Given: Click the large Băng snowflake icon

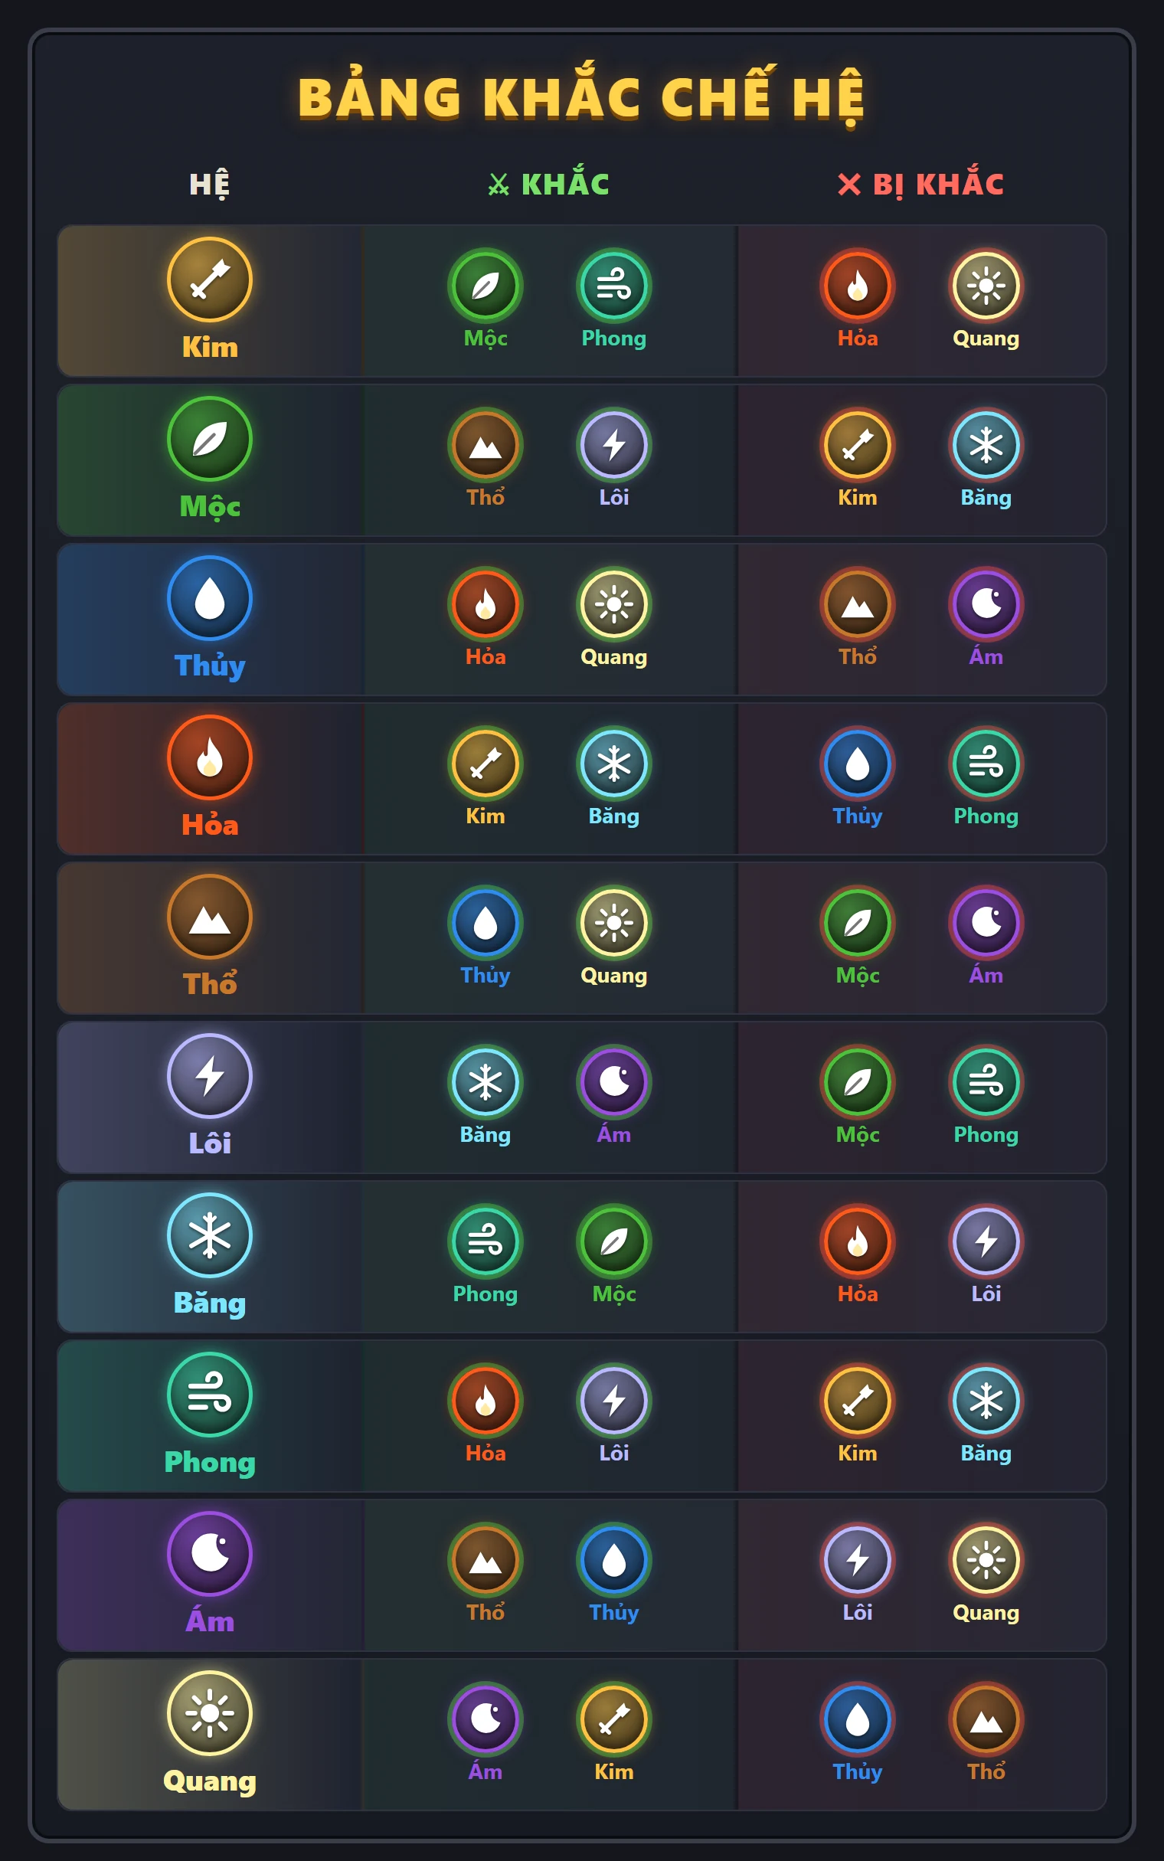Looking at the screenshot, I should [x=209, y=1235].
